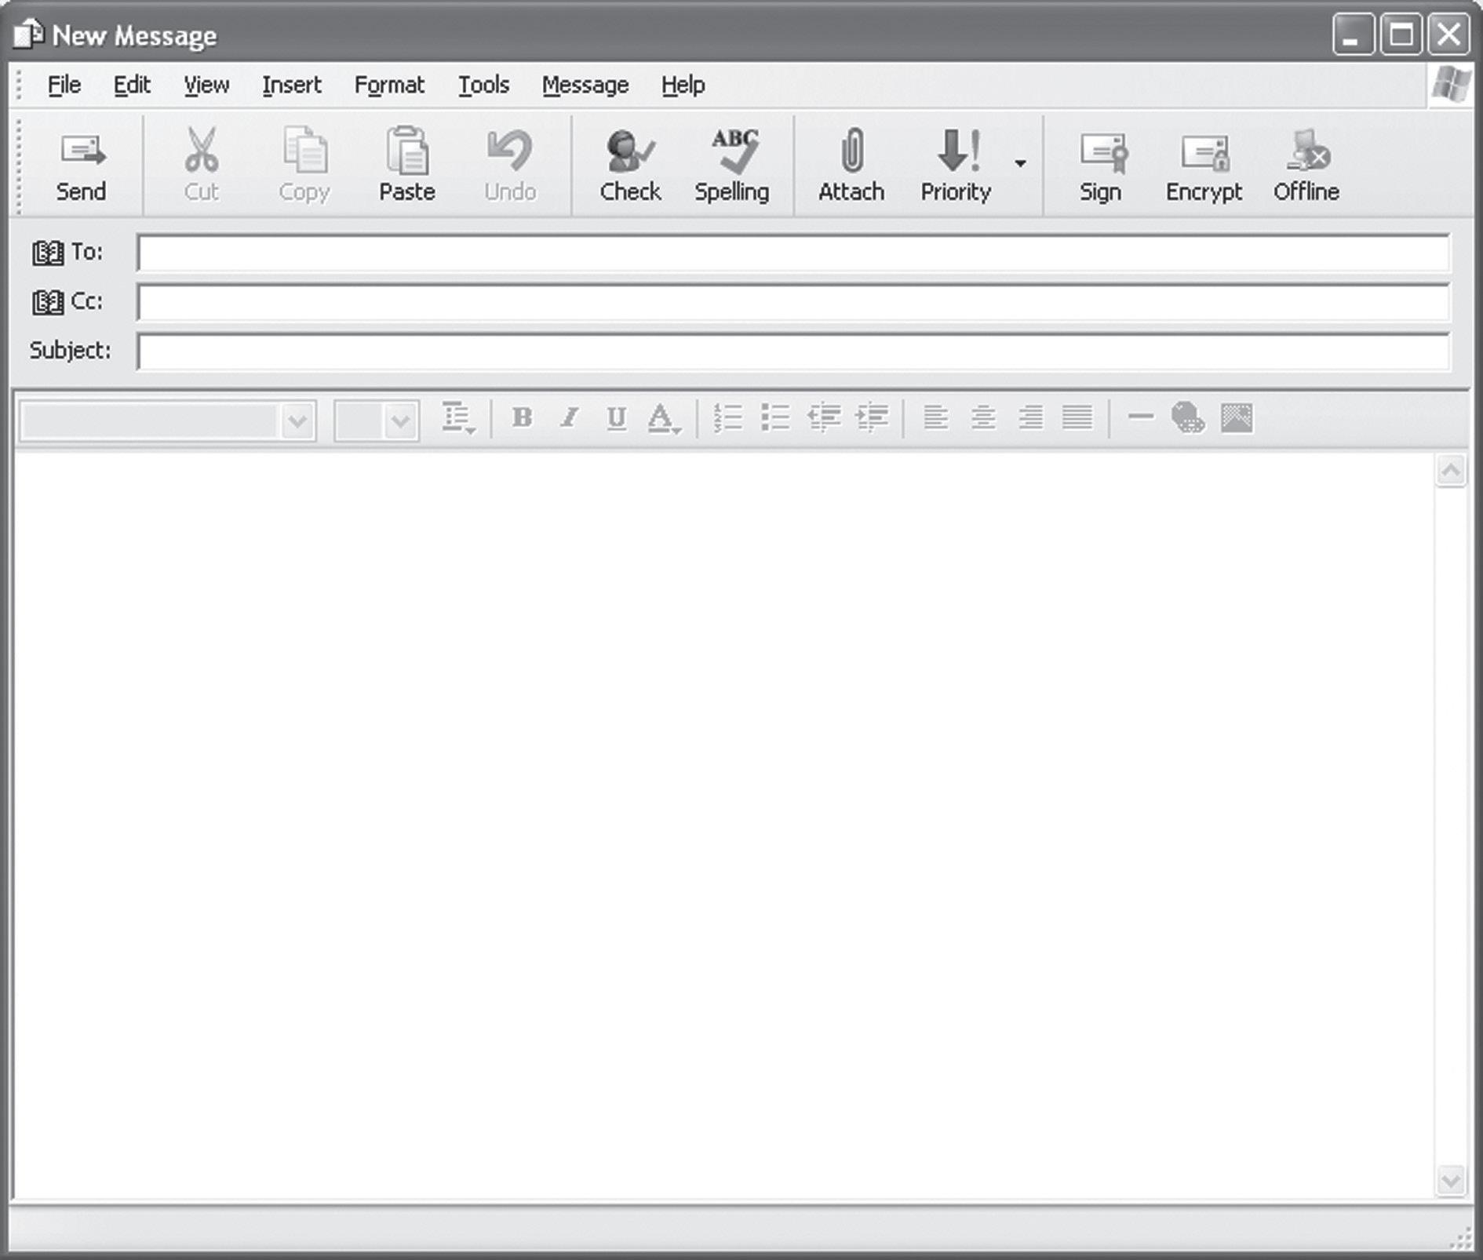1483x1260 pixels.
Task: Click the scrollbar down arrow
Action: tap(1451, 1181)
